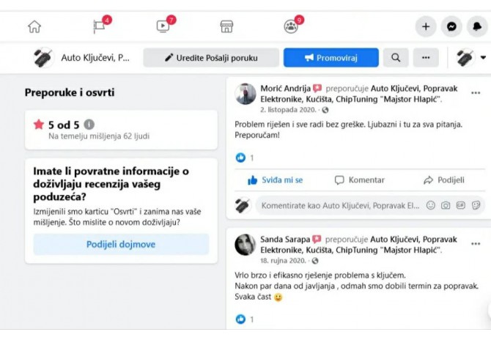Go to Facebook Home icon

coord(34,26)
